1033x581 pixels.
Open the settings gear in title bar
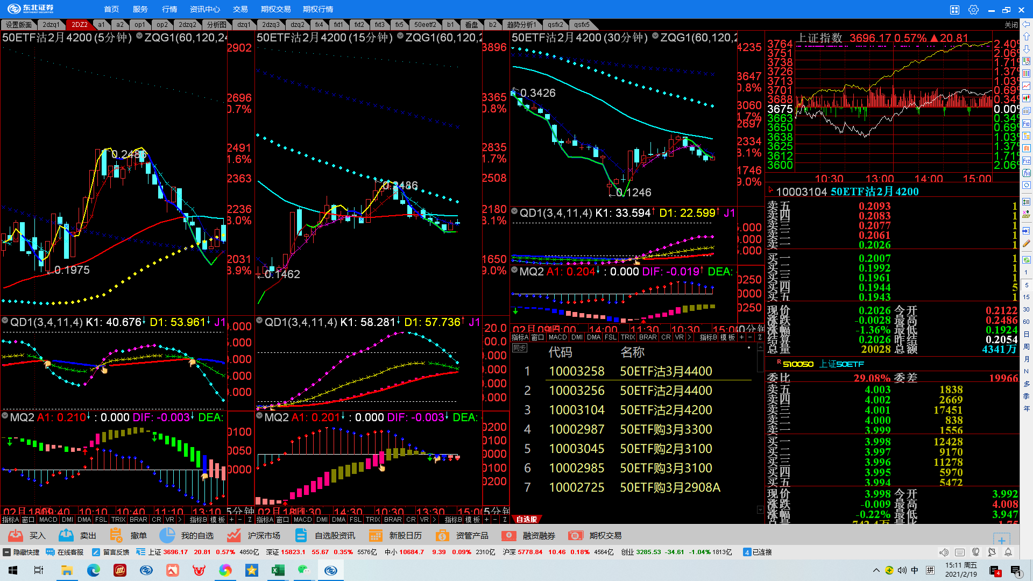pyautogui.click(x=973, y=10)
